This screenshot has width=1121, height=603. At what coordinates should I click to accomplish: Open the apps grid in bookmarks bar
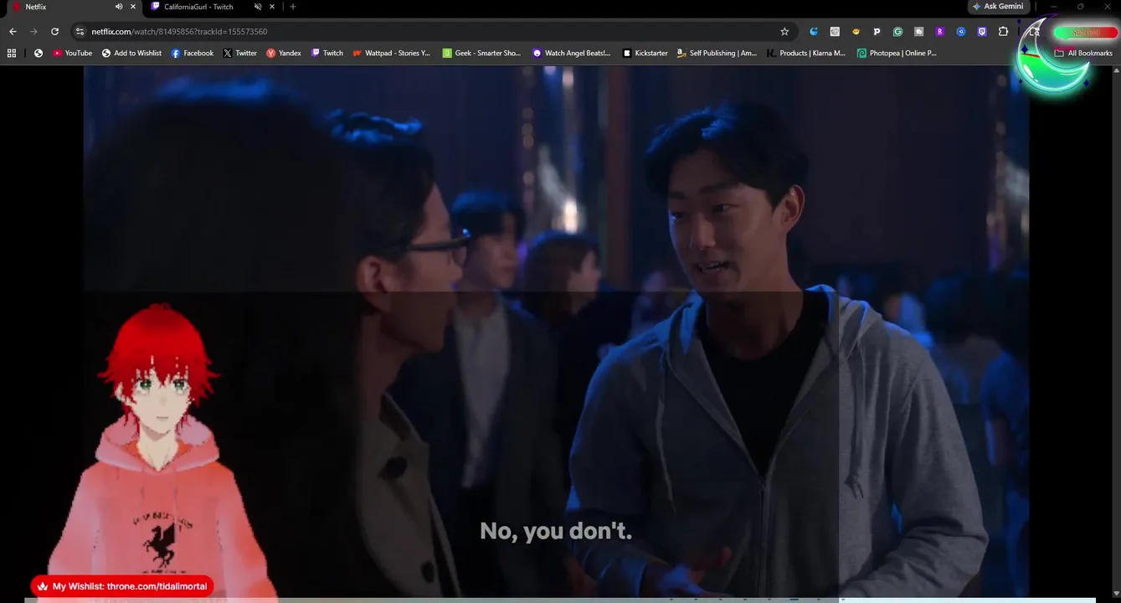click(12, 53)
